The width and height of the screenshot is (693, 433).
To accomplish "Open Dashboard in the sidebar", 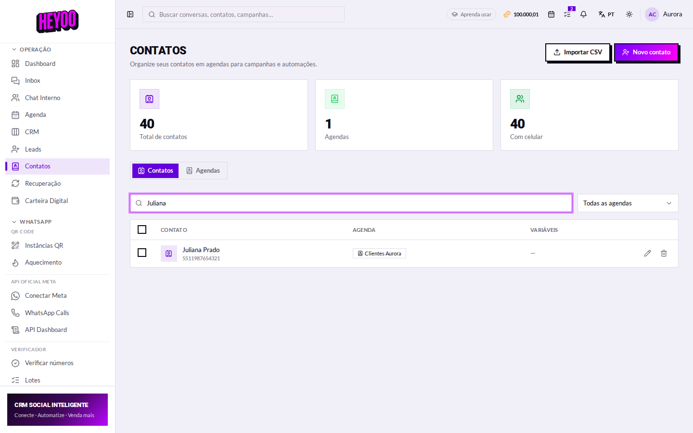I will point(57,64).
